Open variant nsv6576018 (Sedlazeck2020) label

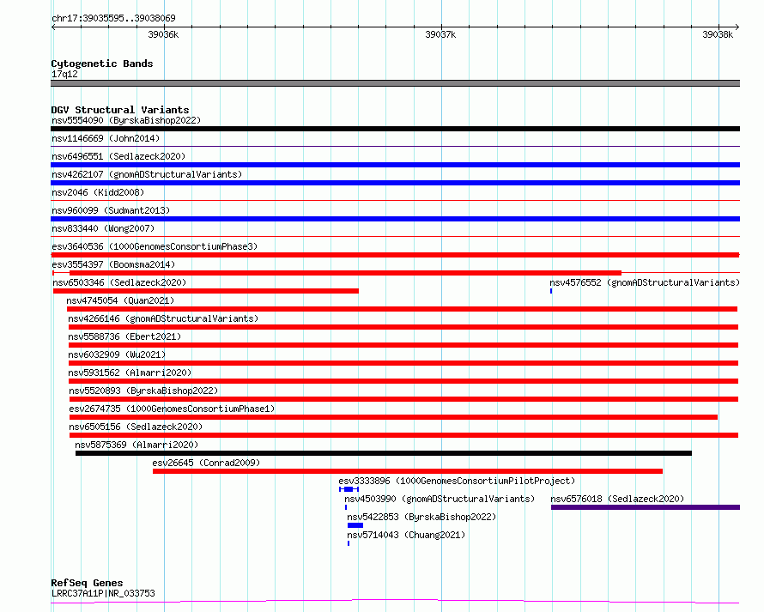pyautogui.click(x=617, y=499)
